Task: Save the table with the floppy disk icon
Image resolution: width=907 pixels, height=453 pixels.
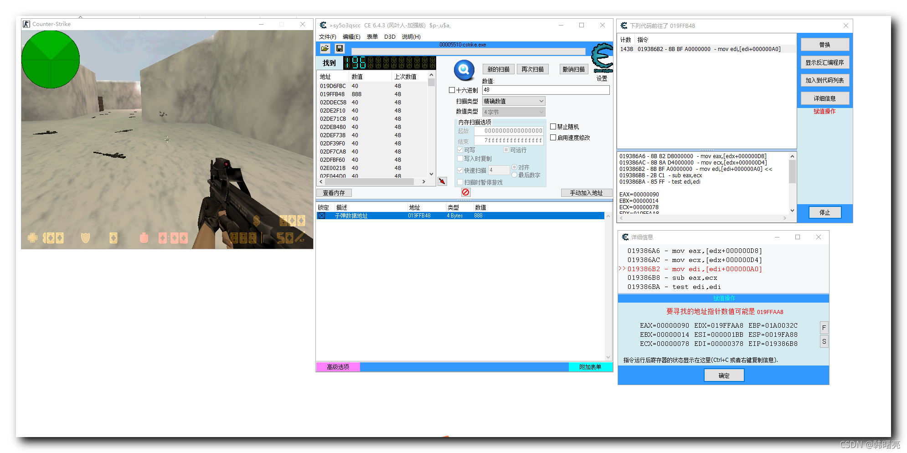Action: 340,48
